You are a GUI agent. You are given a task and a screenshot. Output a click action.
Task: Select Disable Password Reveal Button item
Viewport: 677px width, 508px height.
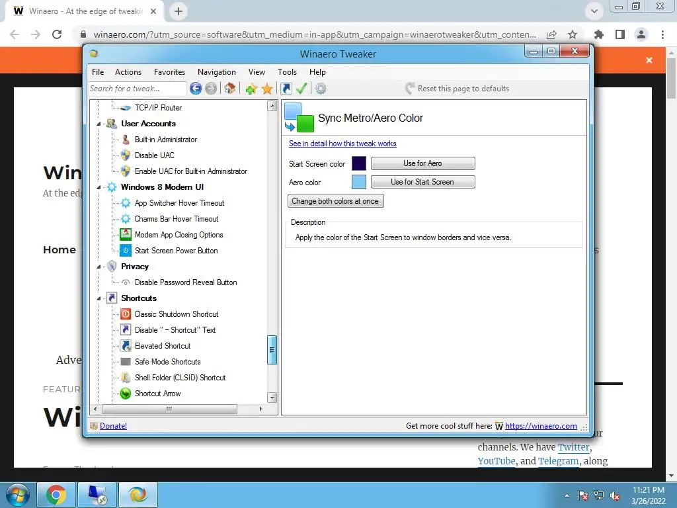[x=186, y=282]
